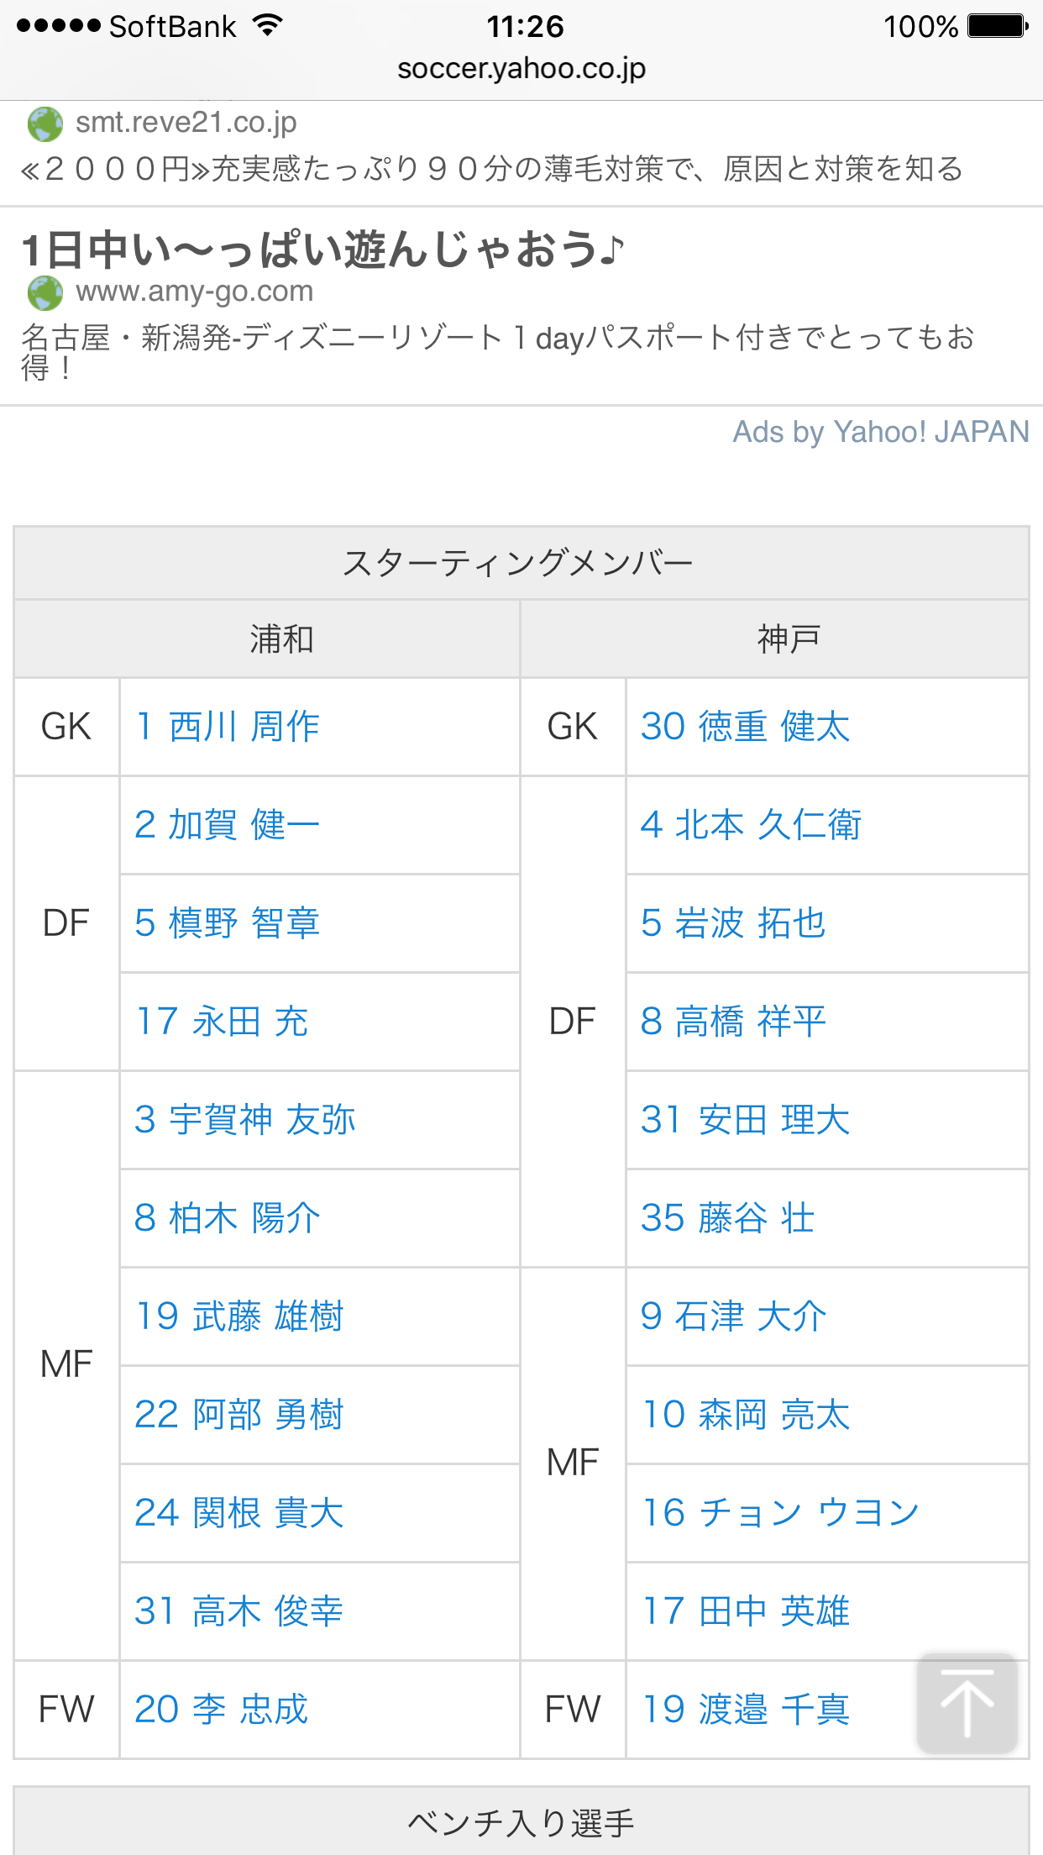This screenshot has width=1043, height=1855.
Task: Open 35 藤谷 壮 player link
Action: (x=727, y=1218)
